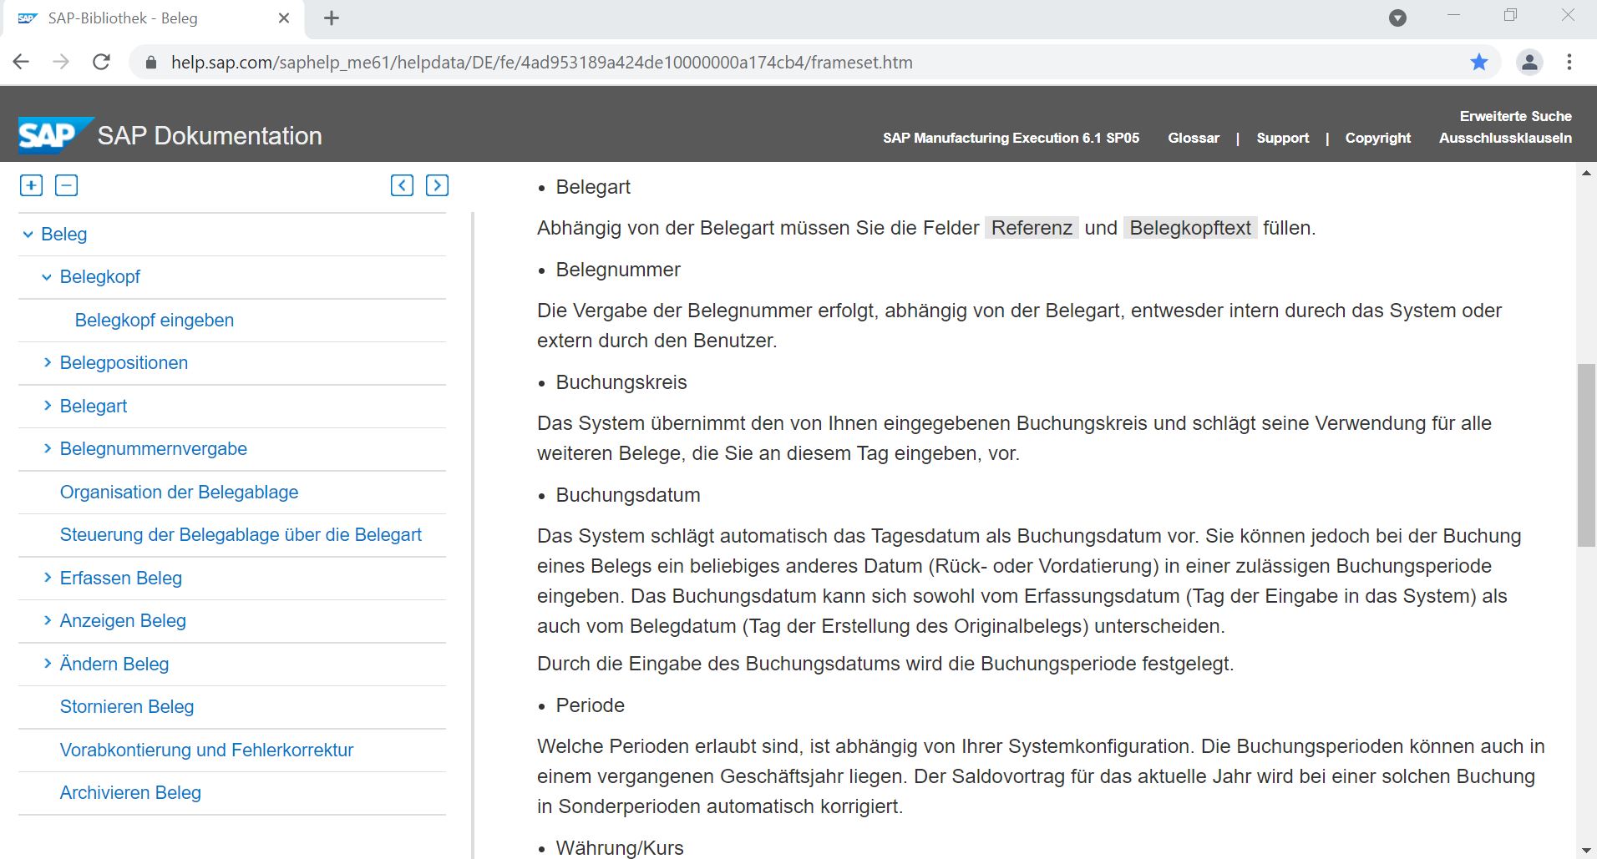Open the browser profile avatar
Image resolution: width=1597 pixels, height=859 pixels.
(1529, 62)
